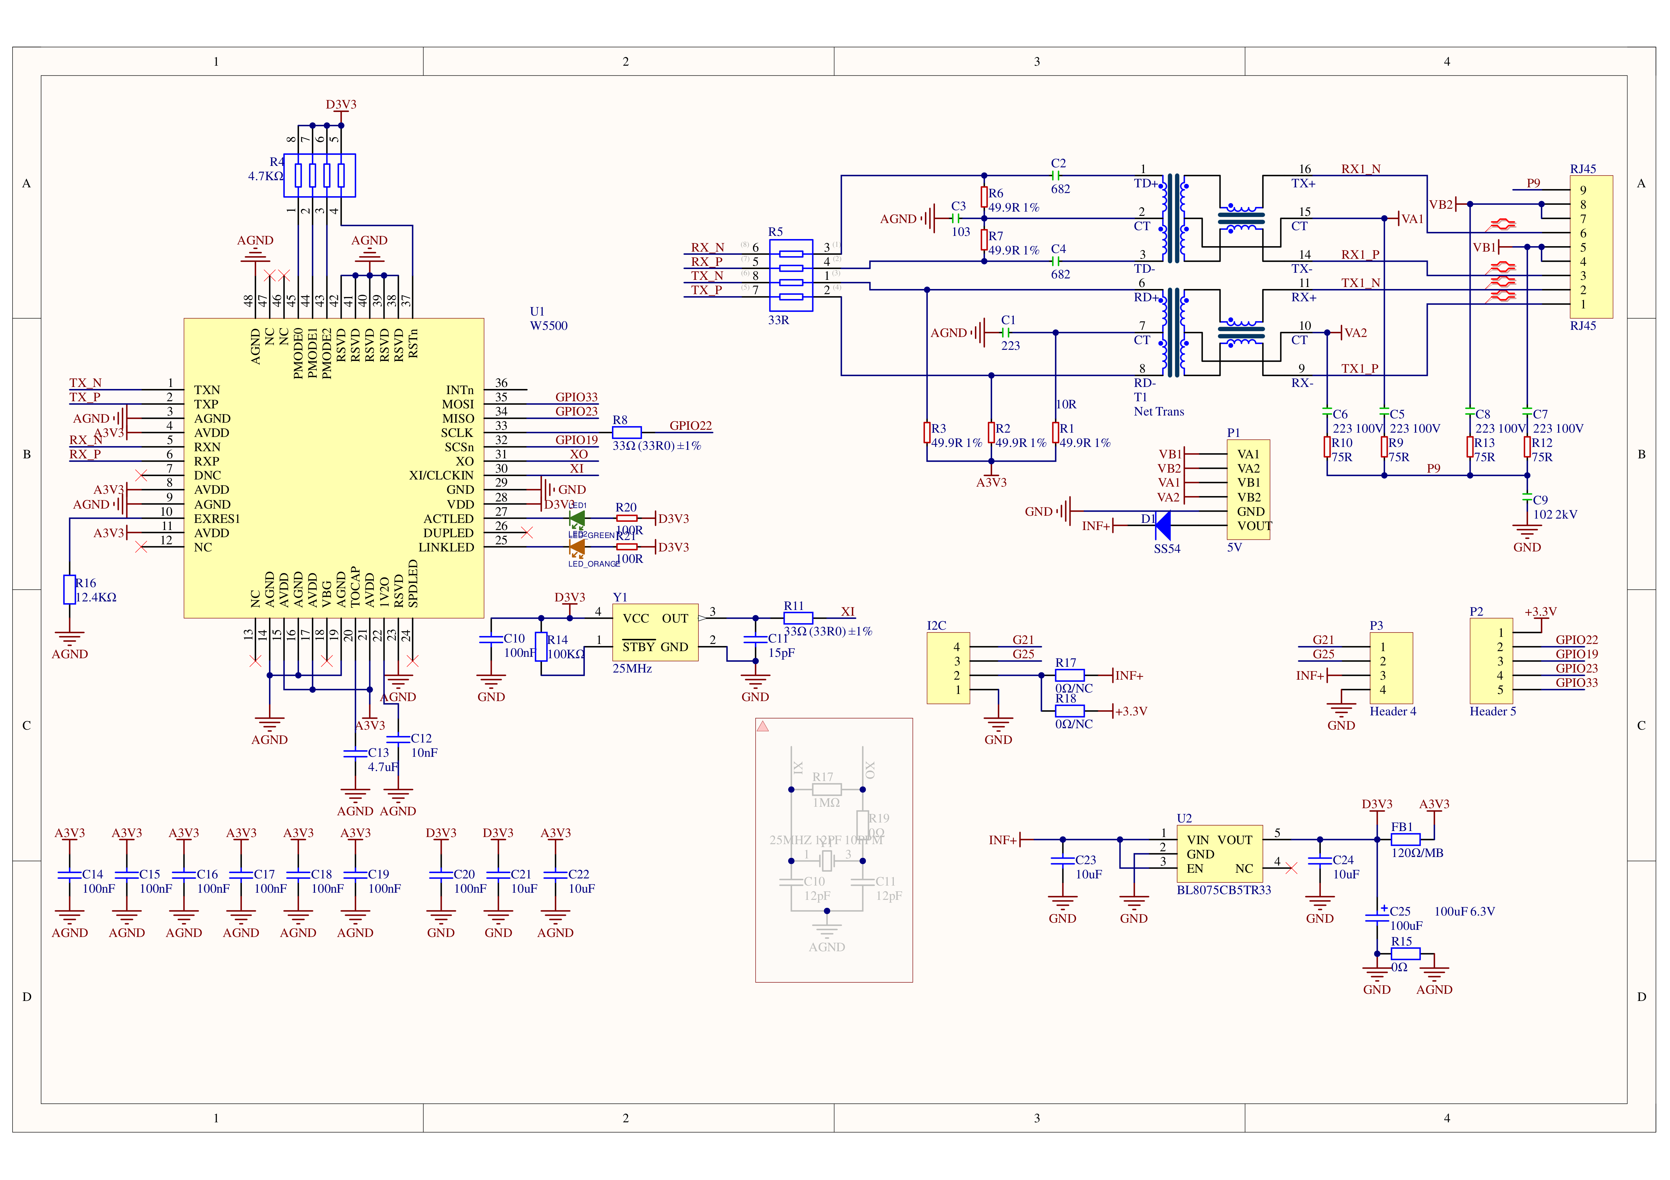Click the 'XI/CLCKIN' pin name
Viewport: 1670px width, 1180px height.
click(441, 476)
